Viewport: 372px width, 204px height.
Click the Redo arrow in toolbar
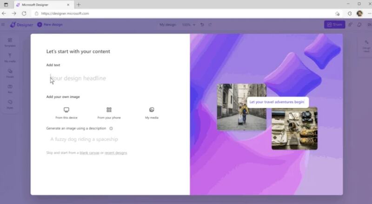coord(210,25)
